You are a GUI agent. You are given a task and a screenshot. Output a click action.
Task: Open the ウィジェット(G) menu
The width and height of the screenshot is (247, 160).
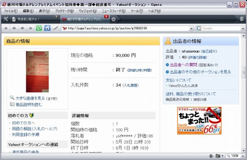(x=88, y=11)
